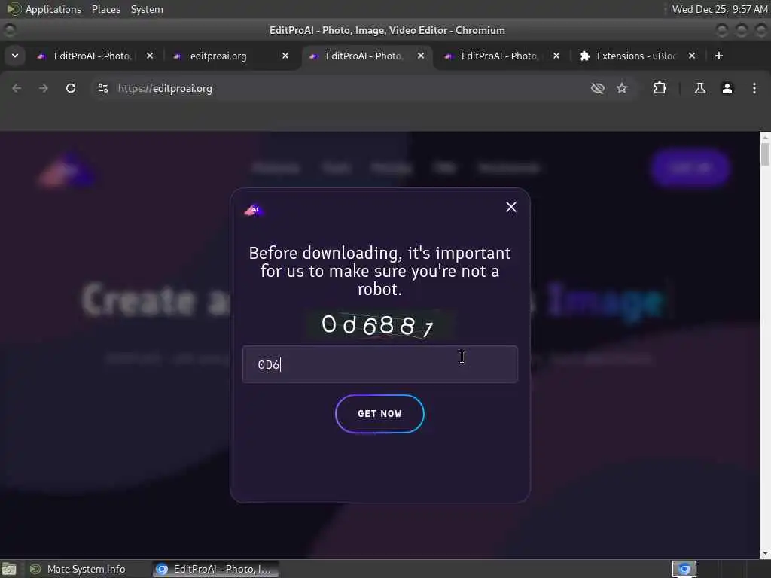The height and width of the screenshot is (578, 771).
Task: Close the first EditProAI tab
Action: 150,56
